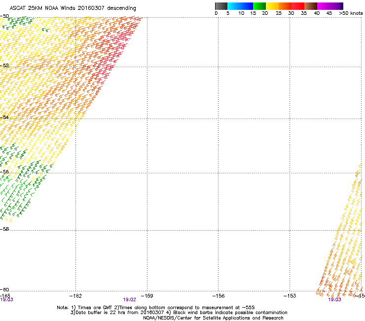The image size is (365, 321).
Task: Click the purple 19:02 time stamp
Action: (129, 300)
